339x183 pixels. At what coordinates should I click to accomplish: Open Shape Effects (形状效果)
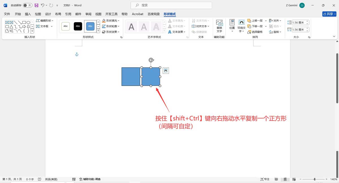(x=110, y=32)
